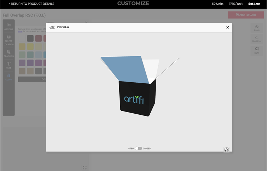Select the first purple color swatch
The image size is (267, 171).
22,63
